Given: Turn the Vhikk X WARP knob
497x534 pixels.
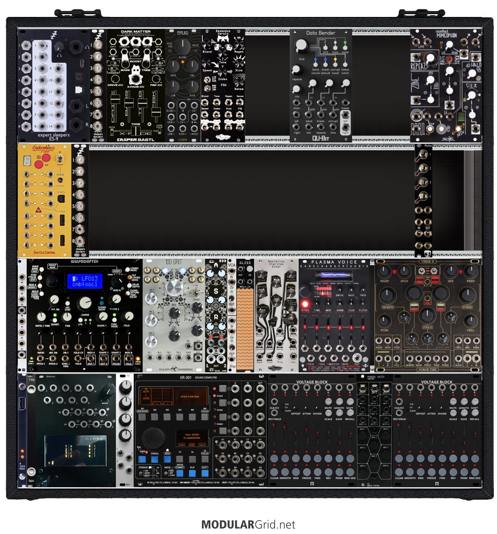Looking at the screenshot, I should pyautogui.click(x=384, y=272).
